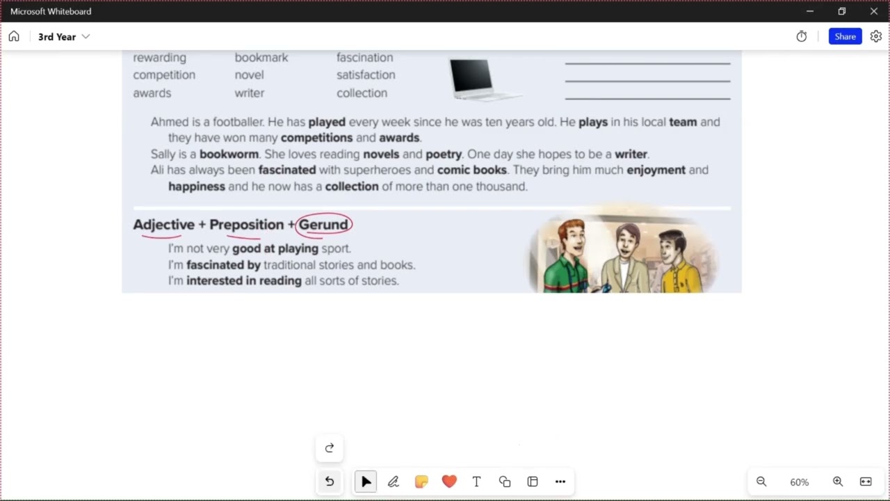Click the 3rd Year board title

[57, 36]
